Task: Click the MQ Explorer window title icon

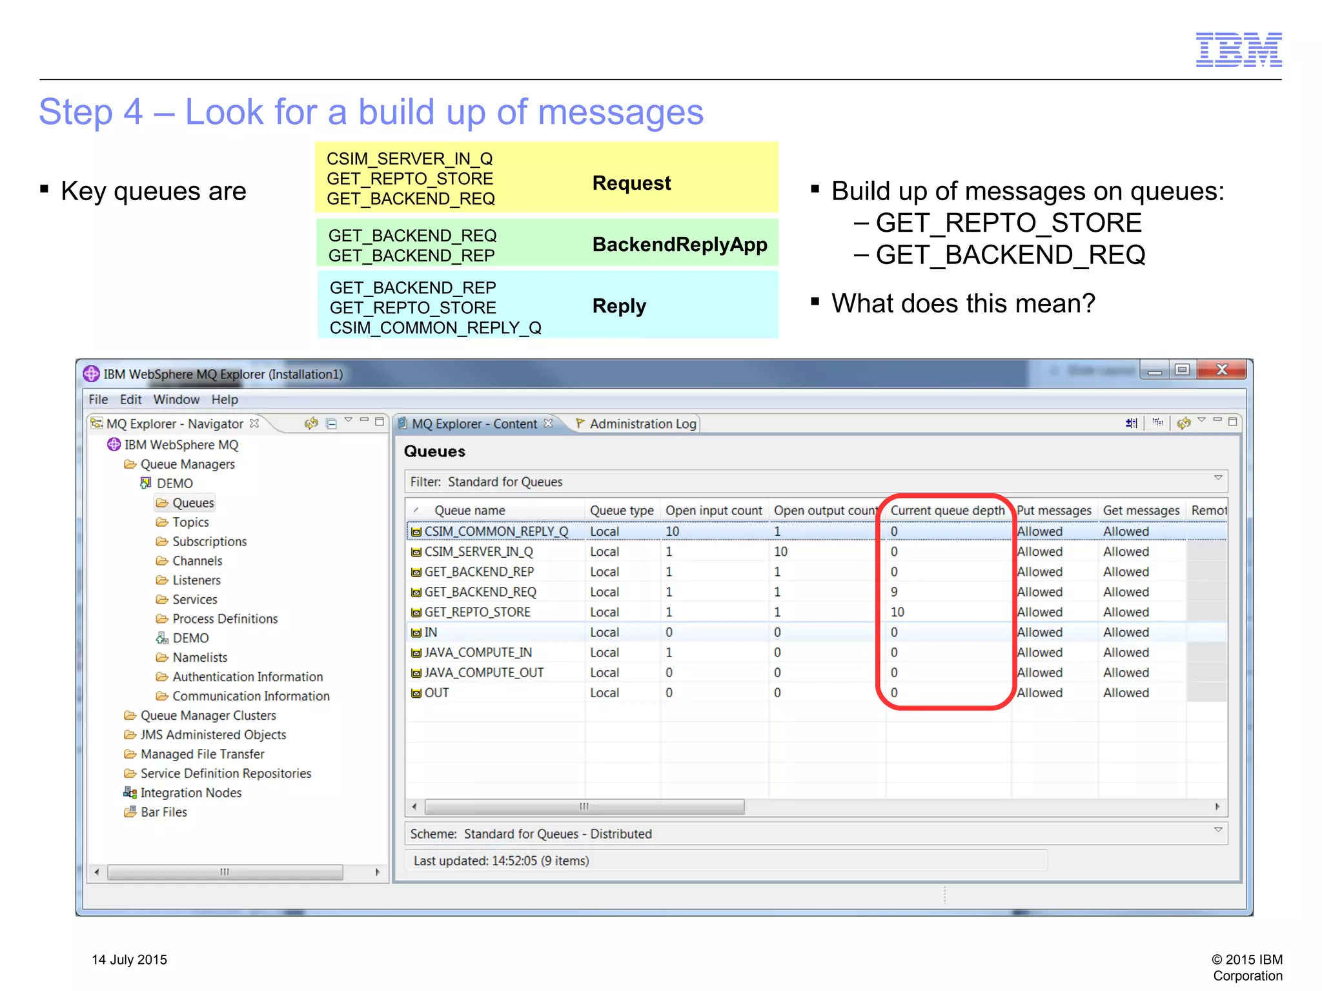Action: point(92,373)
